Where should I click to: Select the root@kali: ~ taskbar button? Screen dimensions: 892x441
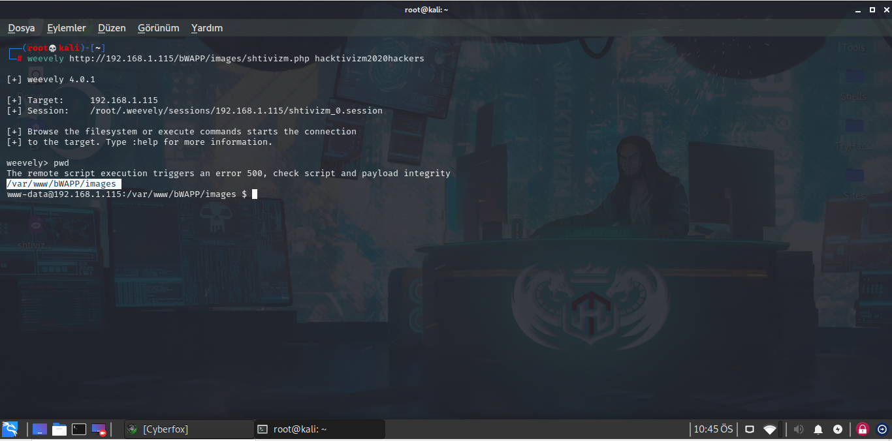320,429
